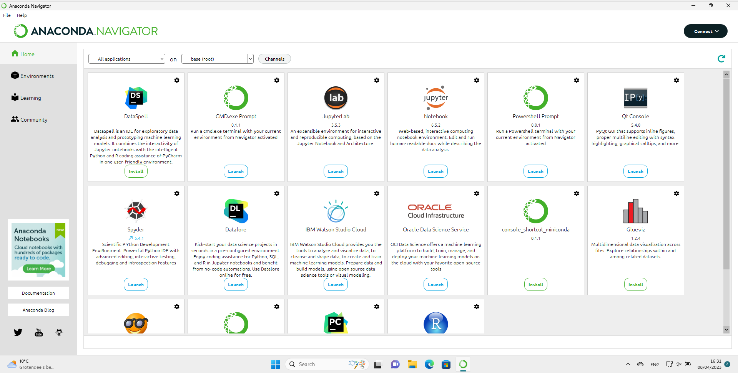Viewport: 738px width, 373px height.
Task: Click the Oracle Cloud Infrastructure logo
Action: pyautogui.click(x=436, y=211)
